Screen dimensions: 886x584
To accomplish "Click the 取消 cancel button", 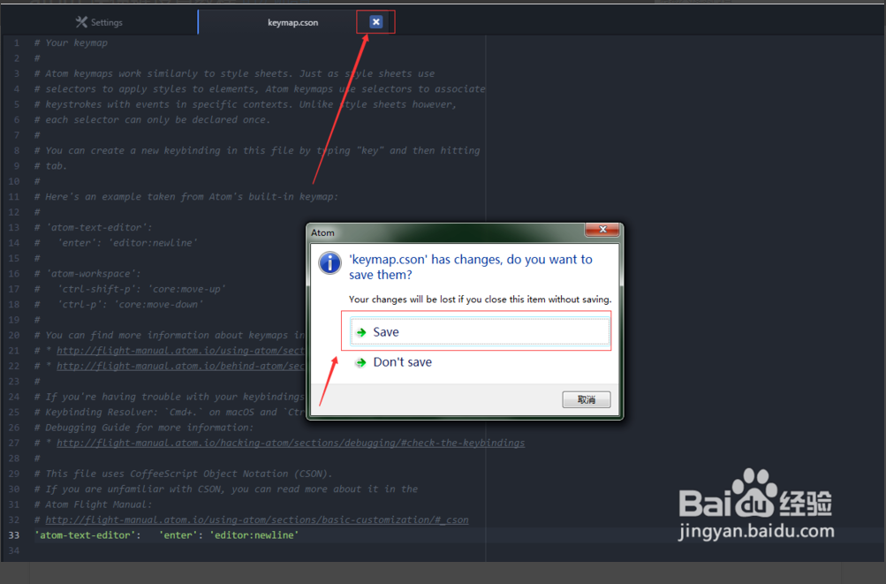I will (x=587, y=399).
